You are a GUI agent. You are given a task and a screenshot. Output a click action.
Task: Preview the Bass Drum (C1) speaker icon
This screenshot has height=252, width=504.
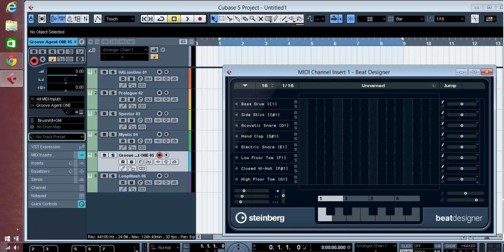coord(237,104)
